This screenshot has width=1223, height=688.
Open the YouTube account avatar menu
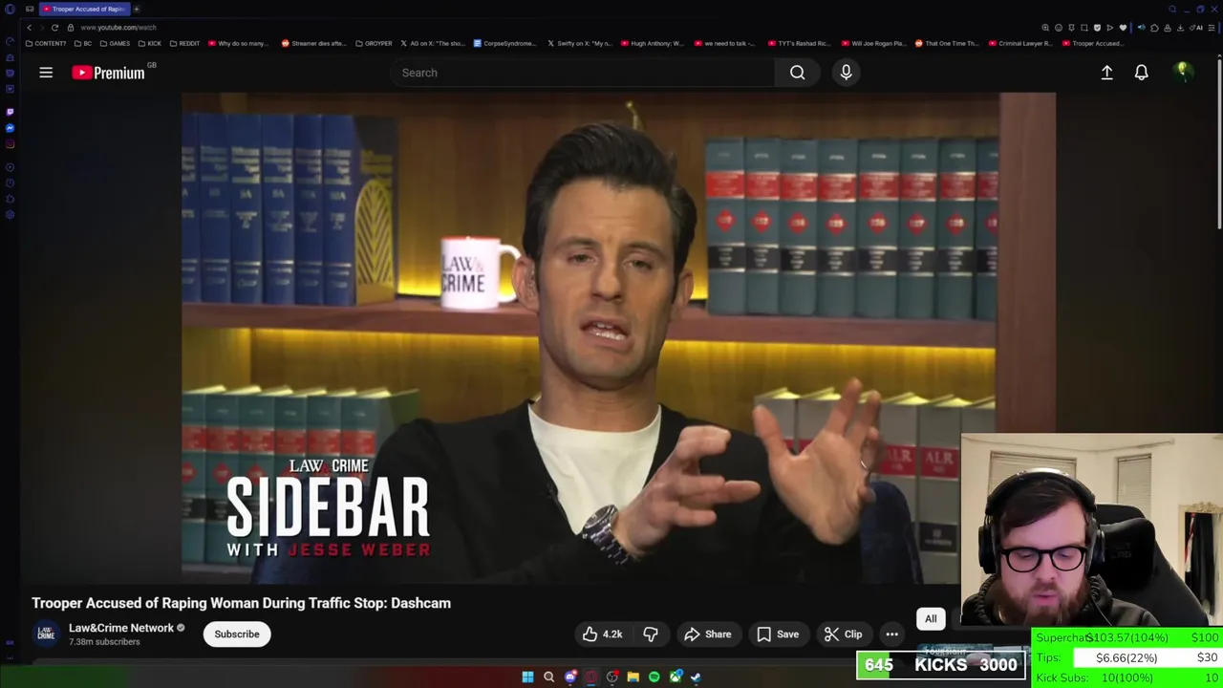pos(1182,73)
